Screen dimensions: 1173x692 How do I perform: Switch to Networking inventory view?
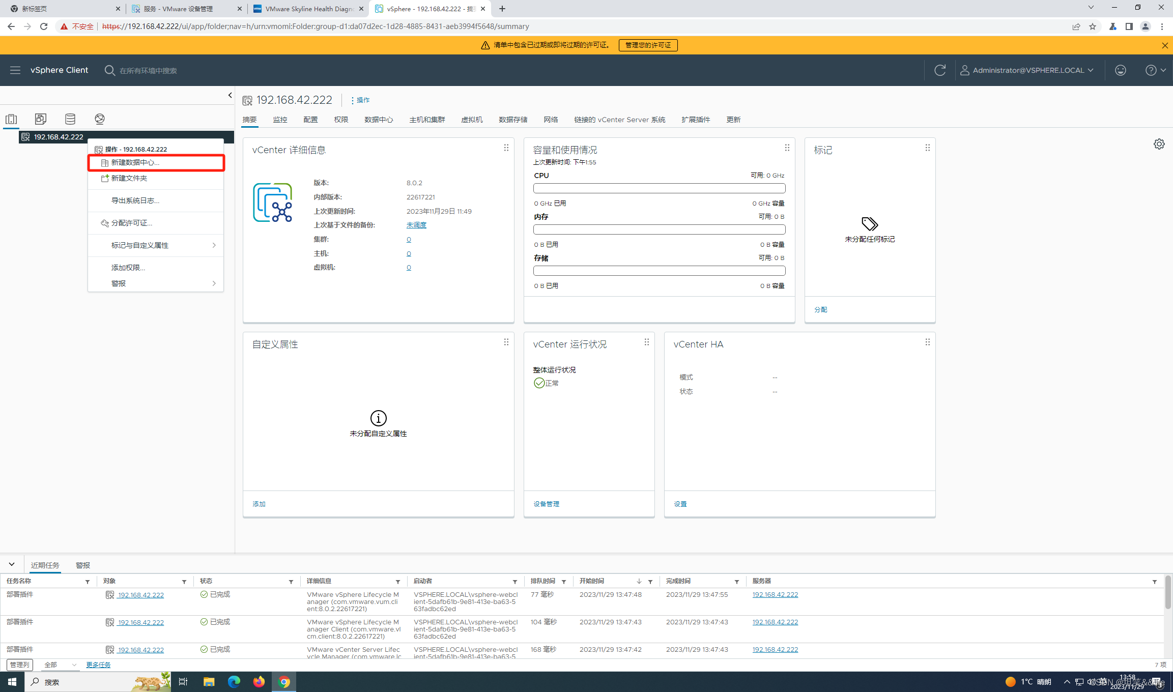click(100, 119)
